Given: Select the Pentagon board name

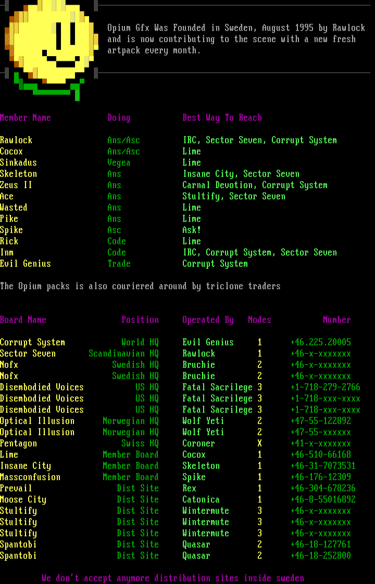Looking at the screenshot, I should pyautogui.click(x=18, y=444).
